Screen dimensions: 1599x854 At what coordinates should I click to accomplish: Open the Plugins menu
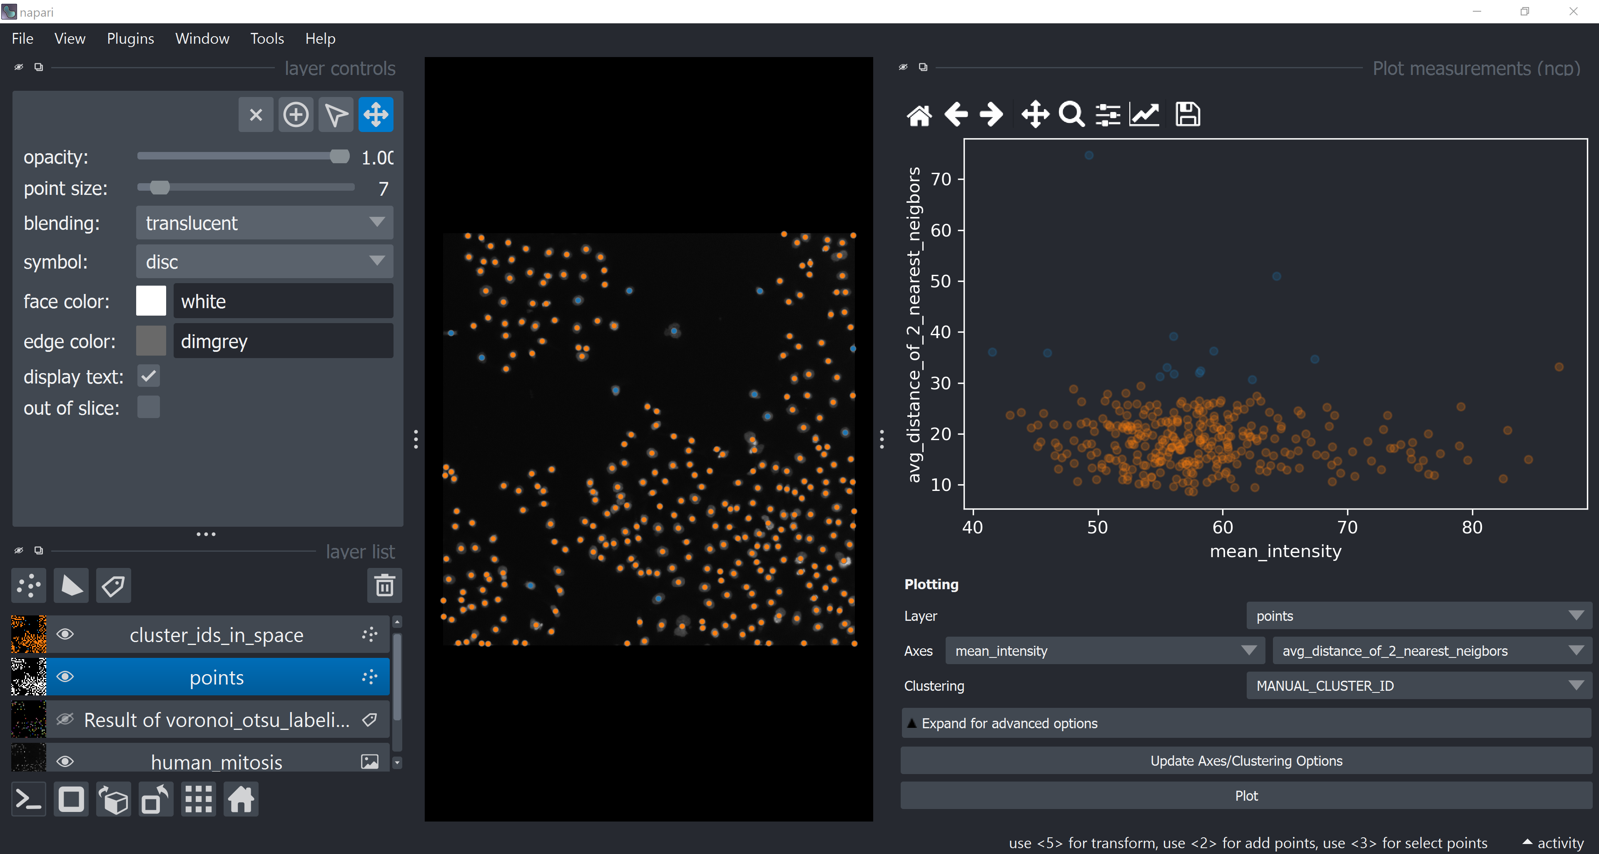pos(130,38)
